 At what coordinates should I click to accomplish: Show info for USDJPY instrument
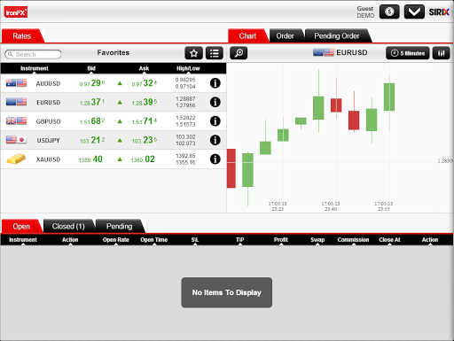(x=215, y=140)
